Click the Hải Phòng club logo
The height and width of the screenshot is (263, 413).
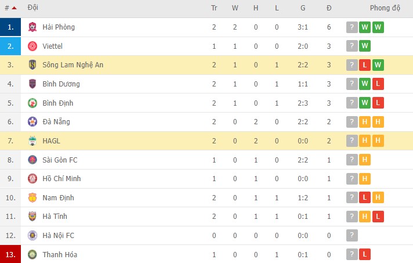(32, 27)
